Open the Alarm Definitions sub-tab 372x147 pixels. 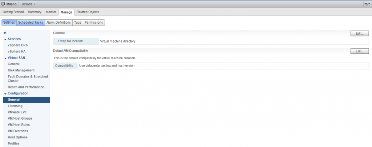tap(58, 22)
